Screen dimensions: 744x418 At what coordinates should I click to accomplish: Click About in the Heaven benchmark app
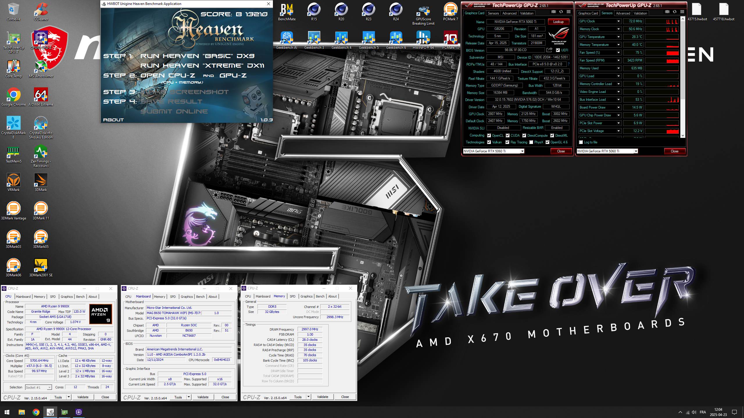(x=113, y=120)
